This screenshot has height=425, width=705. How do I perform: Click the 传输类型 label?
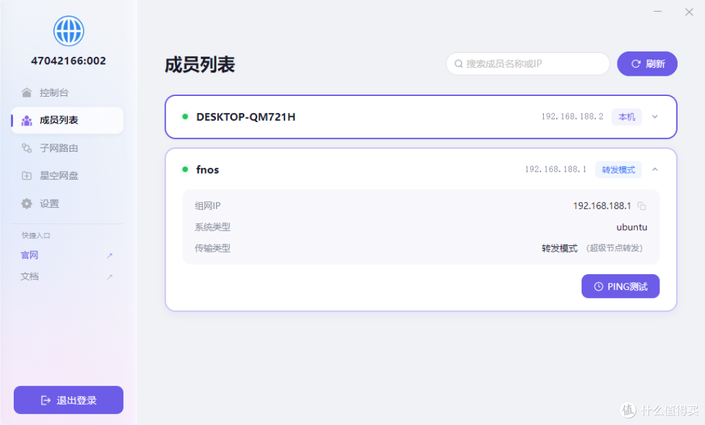click(x=212, y=248)
